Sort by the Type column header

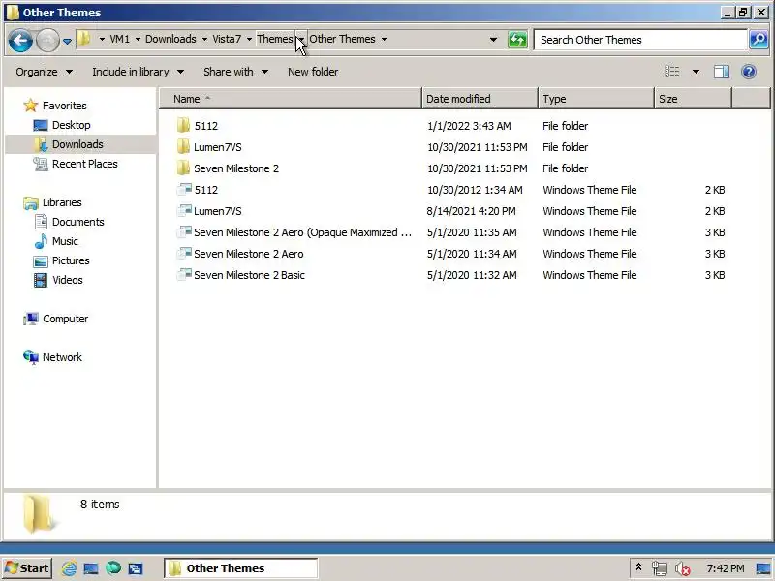pos(596,99)
